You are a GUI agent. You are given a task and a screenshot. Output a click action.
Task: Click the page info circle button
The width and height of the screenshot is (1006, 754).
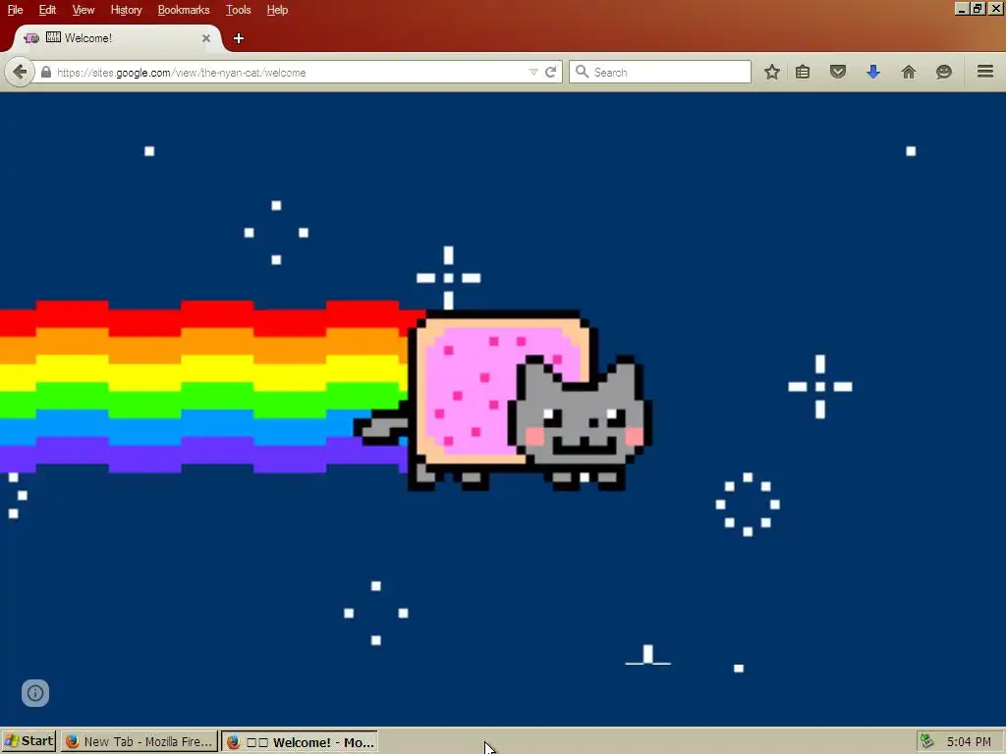tap(35, 692)
